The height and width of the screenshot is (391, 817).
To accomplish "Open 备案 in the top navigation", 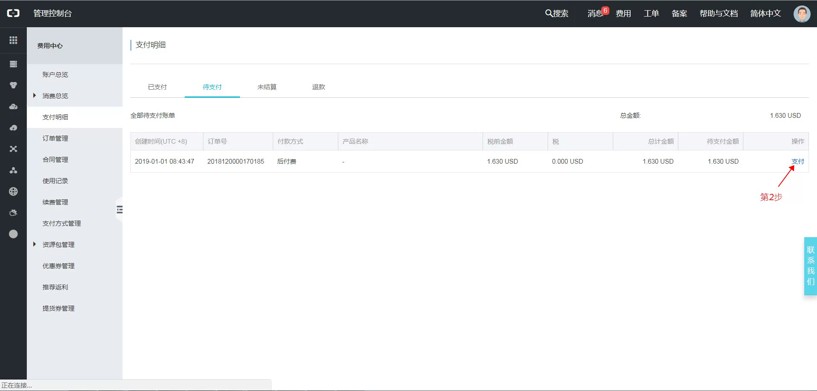I will (680, 14).
